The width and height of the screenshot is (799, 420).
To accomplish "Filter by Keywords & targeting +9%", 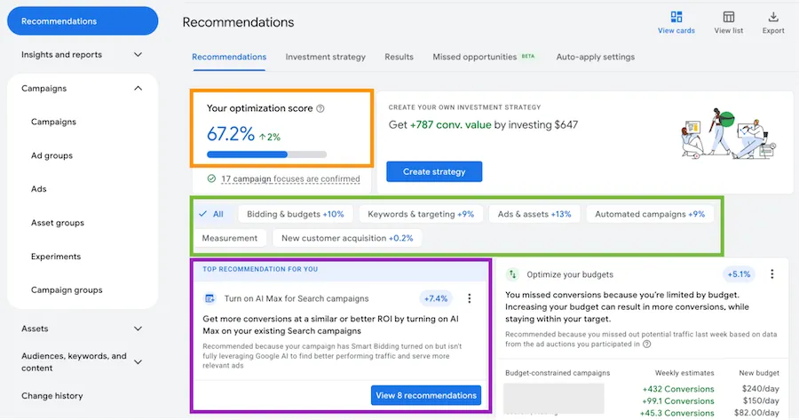I will tap(421, 214).
